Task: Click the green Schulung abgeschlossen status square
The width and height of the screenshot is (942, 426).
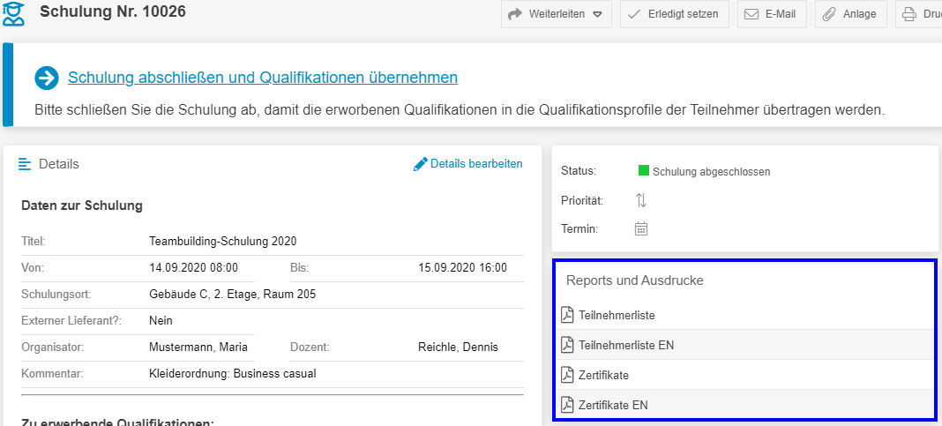Action: 643,170
